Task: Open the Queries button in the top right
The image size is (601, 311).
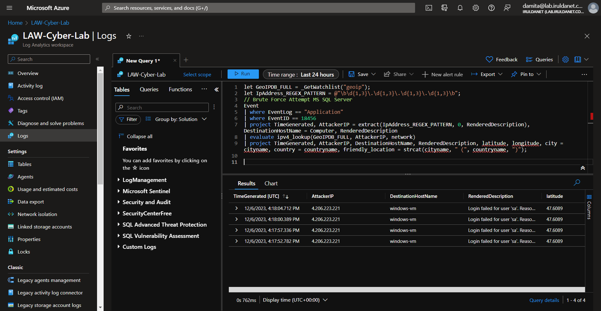Action: (539, 59)
